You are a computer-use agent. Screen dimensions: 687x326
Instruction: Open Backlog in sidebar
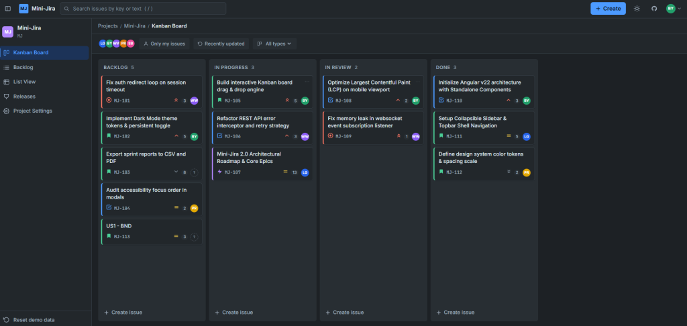click(45, 68)
